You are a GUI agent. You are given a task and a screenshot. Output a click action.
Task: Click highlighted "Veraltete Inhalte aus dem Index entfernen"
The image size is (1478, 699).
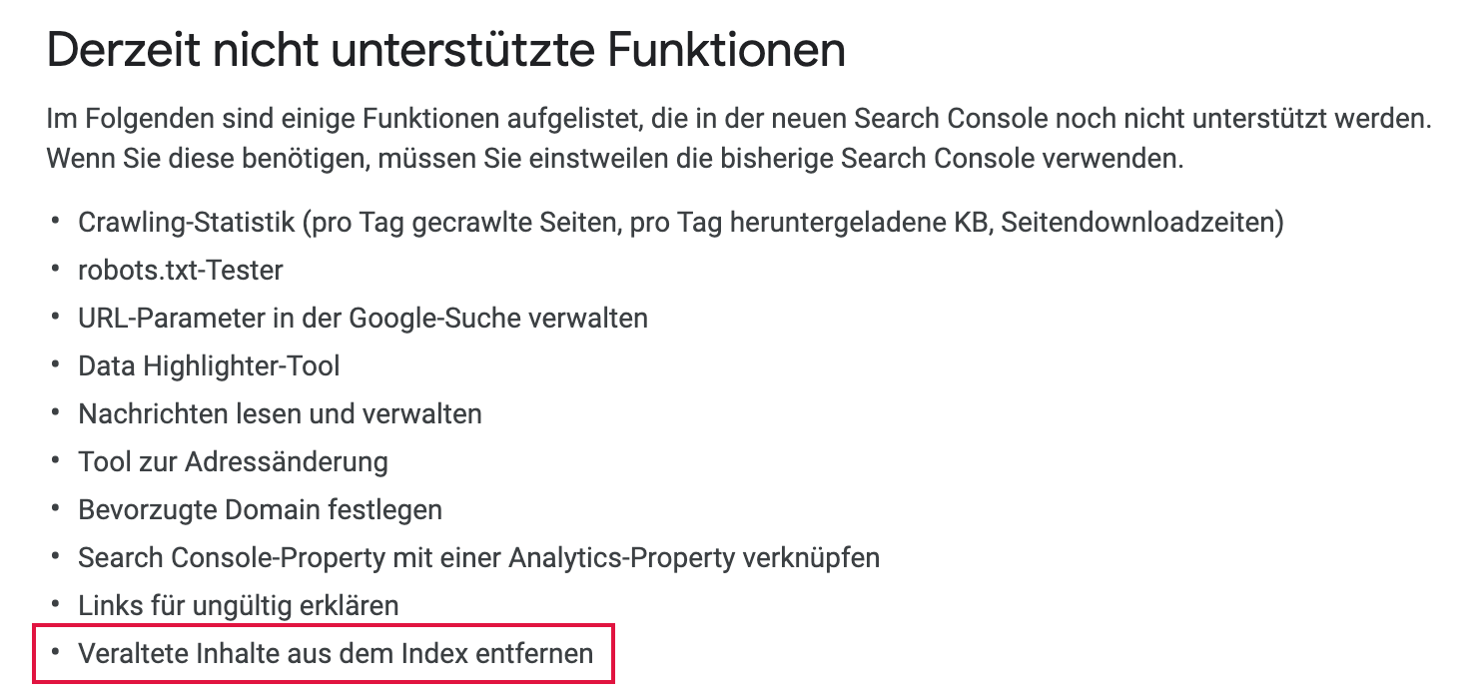point(336,654)
